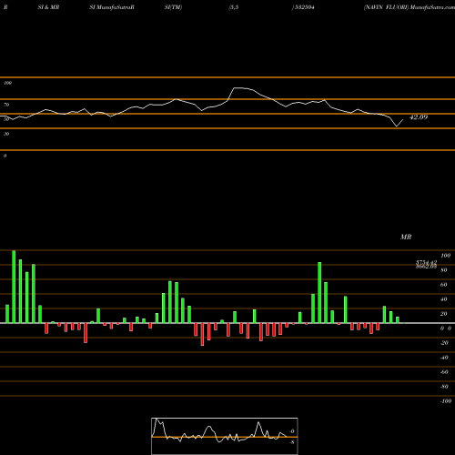Click the -20 label on MR axis
This screenshot has width=455, height=455.
point(444,343)
